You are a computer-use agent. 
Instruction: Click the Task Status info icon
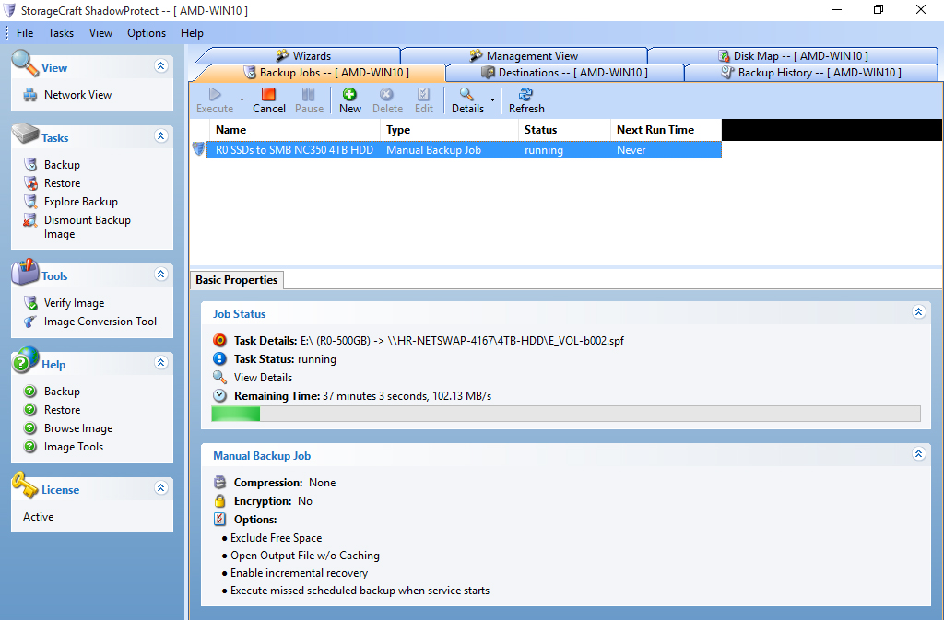click(219, 359)
